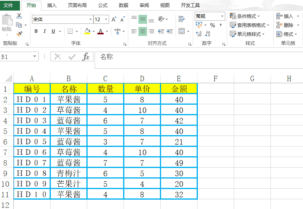
Task: Click decrease decimal icon
Action: click(x=208, y=34)
